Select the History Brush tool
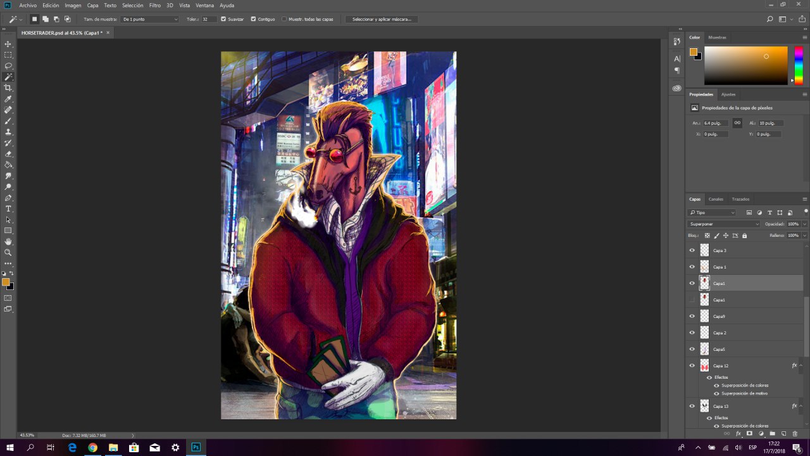The width and height of the screenshot is (810, 456). point(8,142)
